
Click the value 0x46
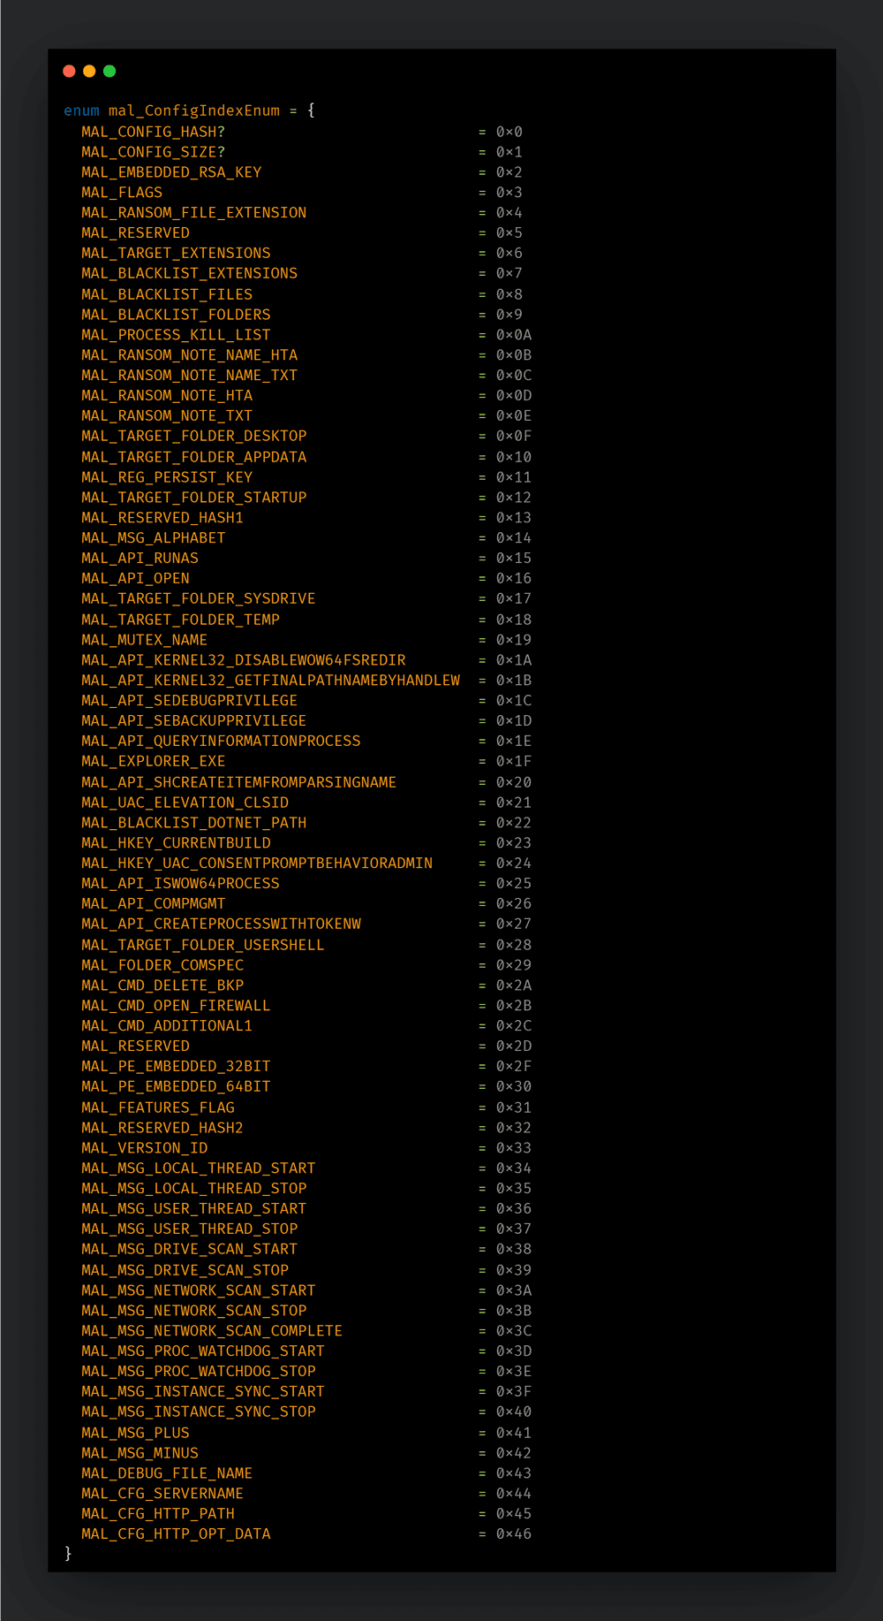[x=514, y=1534]
